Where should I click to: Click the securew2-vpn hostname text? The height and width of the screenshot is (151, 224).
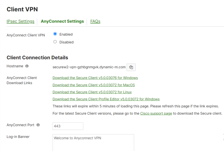pos(89,67)
